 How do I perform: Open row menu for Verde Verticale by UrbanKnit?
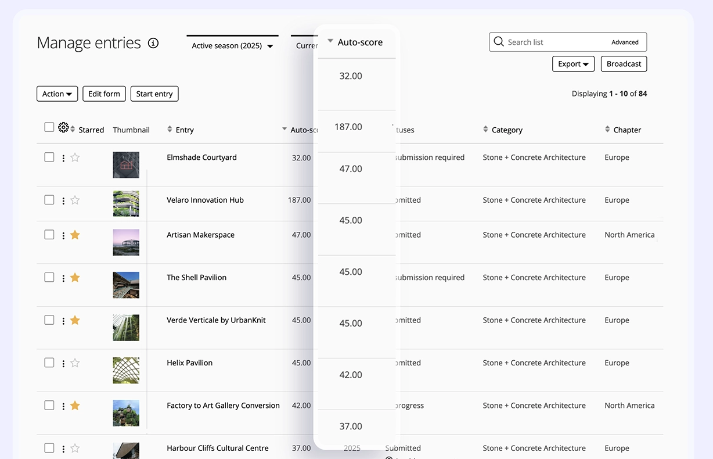pyautogui.click(x=63, y=321)
